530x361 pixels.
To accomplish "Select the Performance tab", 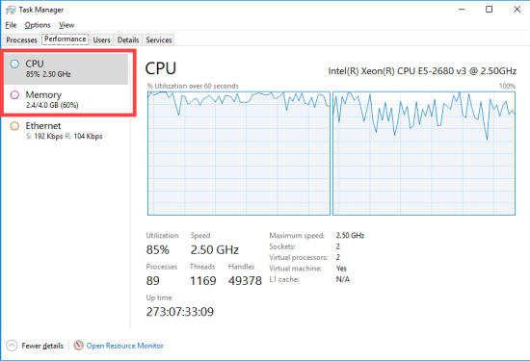I will pyautogui.click(x=65, y=39).
